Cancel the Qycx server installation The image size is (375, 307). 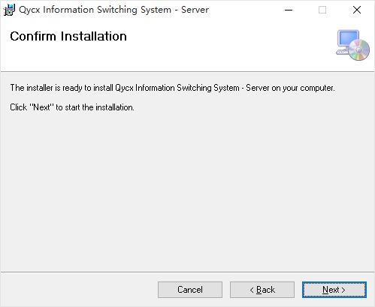tap(190, 290)
